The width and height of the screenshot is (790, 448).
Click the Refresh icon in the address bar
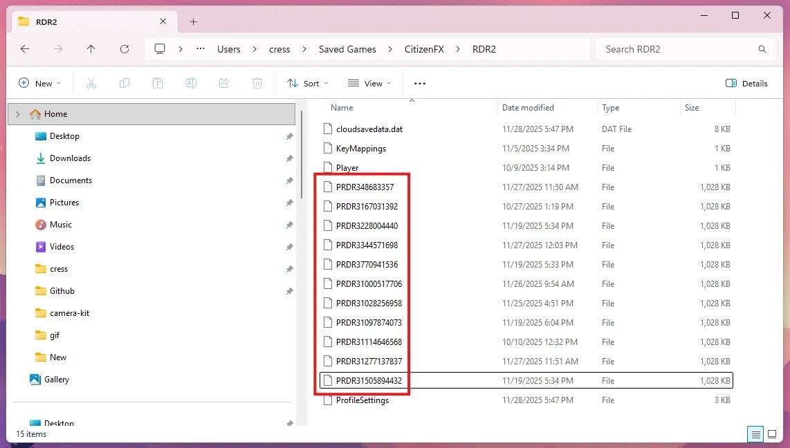pyautogui.click(x=125, y=49)
